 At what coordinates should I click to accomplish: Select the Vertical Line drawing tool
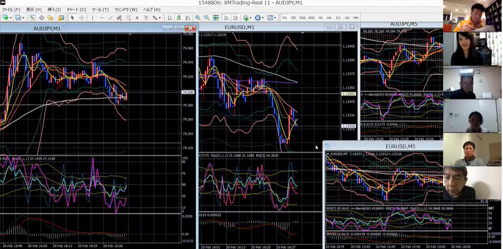click(92, 17)
